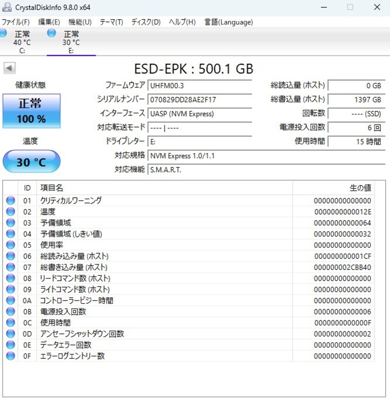Screen dimensions: 390x399
Task: Click the serial number field
Action: click(x=200, y=100)
